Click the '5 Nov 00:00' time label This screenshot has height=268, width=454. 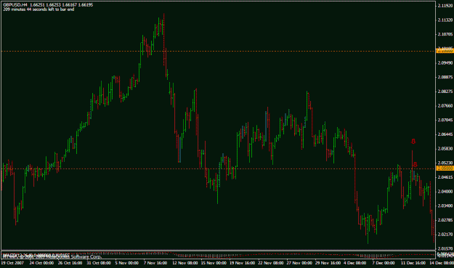click(x=127, y=263)
